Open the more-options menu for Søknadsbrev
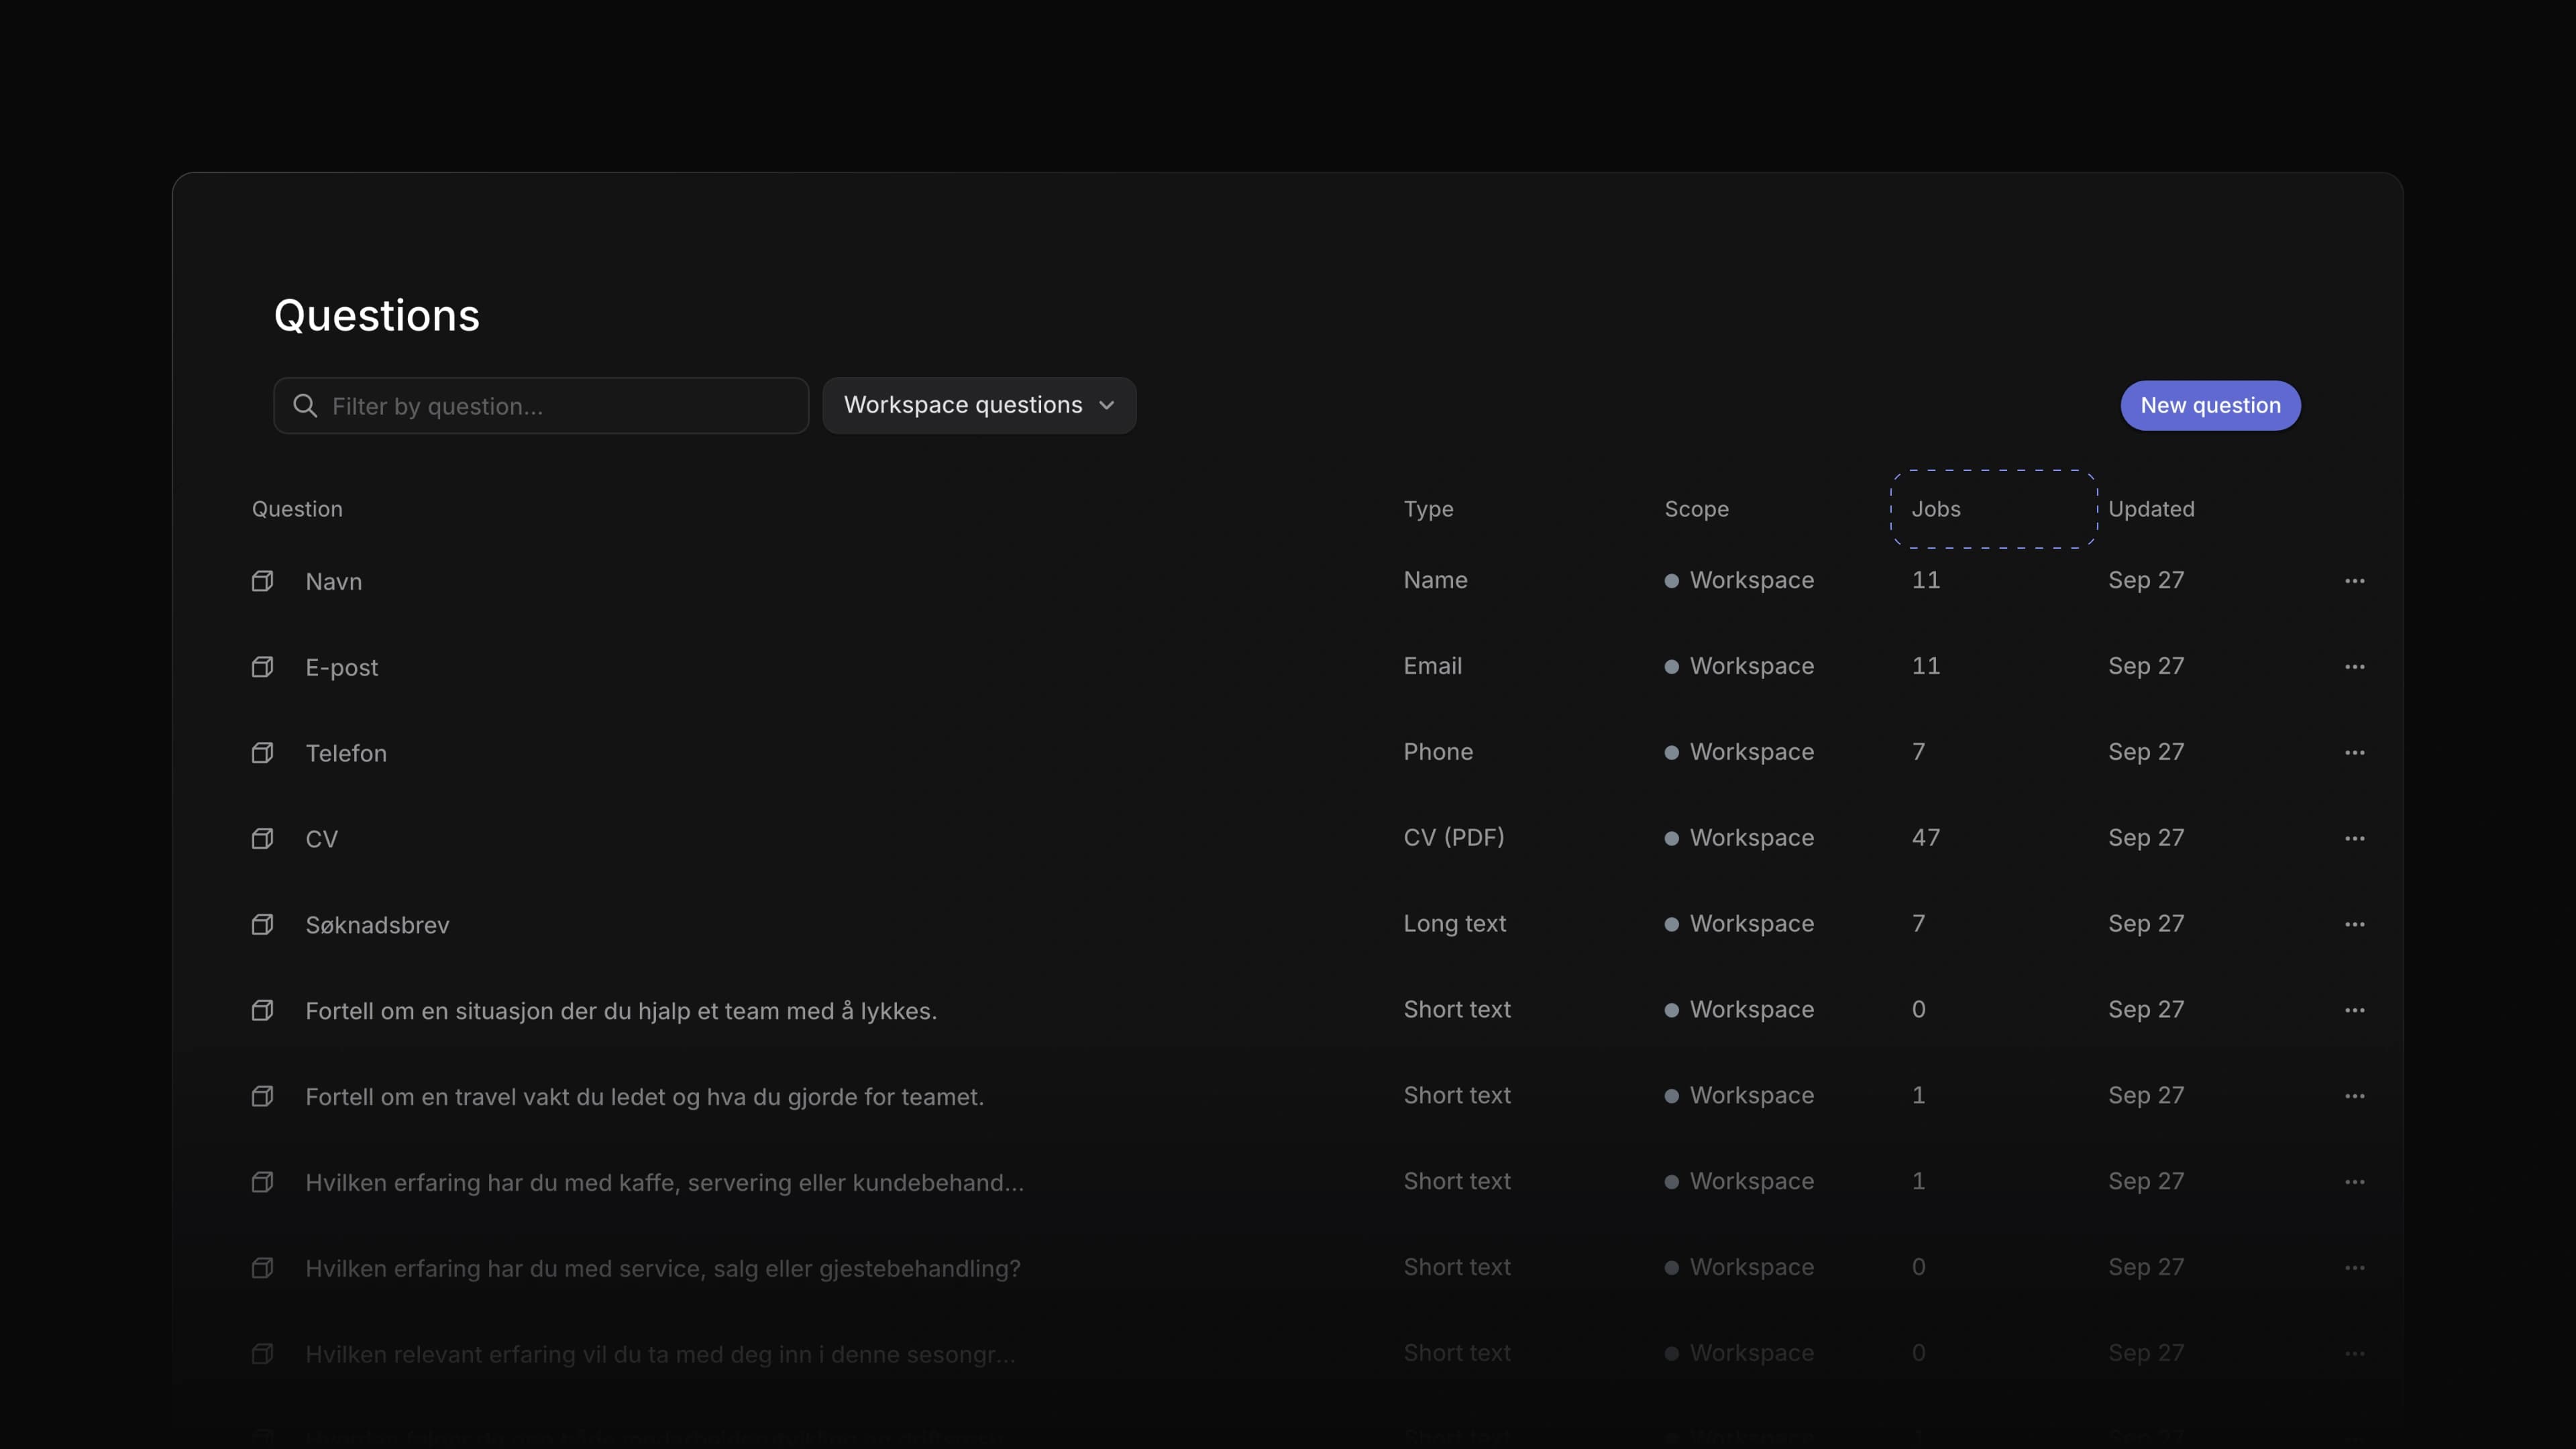This screenshot has width=2576, height=1449. pyautogui.click(x=2354, y=925)
